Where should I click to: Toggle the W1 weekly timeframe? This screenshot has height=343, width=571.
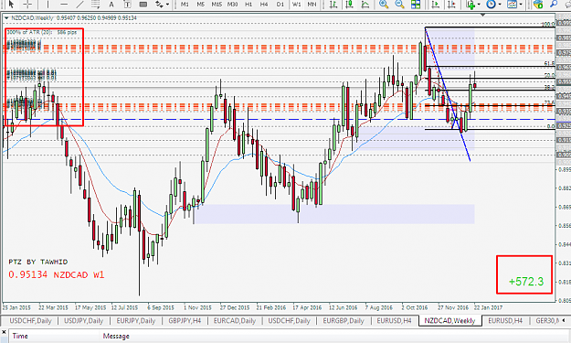tap(296, 4)
